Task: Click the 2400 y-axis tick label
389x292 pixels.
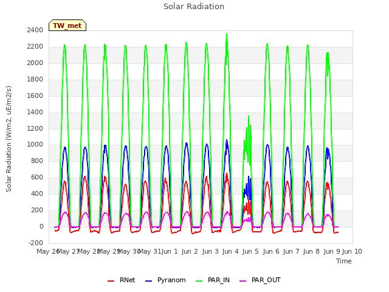Action: (x=35, y=30)
